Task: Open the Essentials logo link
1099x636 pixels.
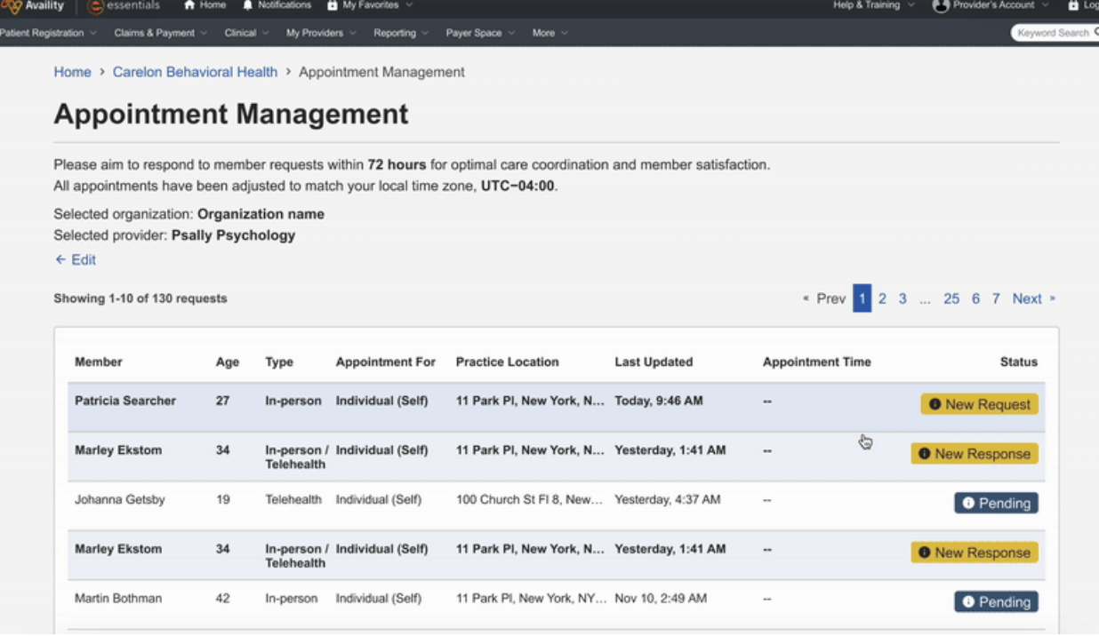Action: pos(124,6)
